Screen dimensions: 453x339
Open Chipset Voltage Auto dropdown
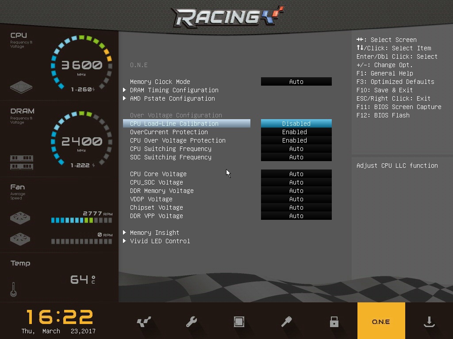pos(296,207)
